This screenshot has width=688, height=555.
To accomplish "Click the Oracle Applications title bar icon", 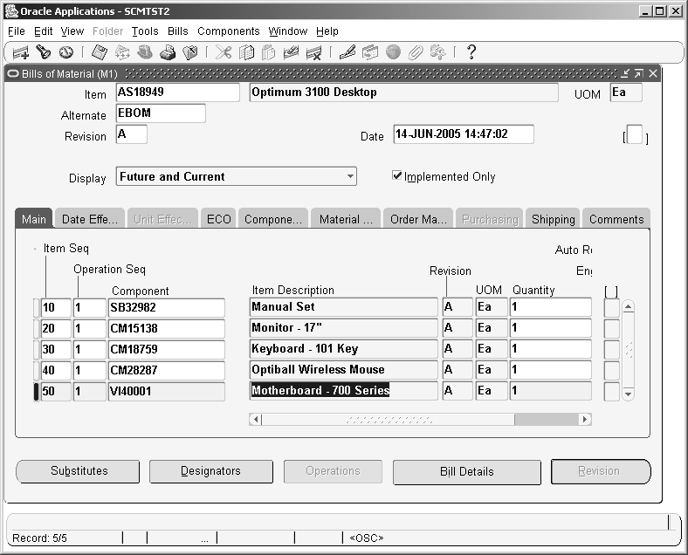I will 12,11.
